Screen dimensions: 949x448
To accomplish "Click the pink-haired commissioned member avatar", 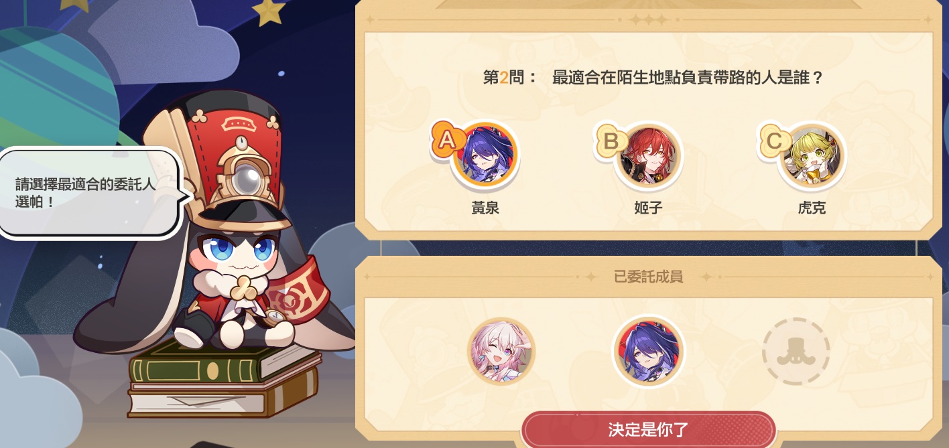I will coord(501,352).
